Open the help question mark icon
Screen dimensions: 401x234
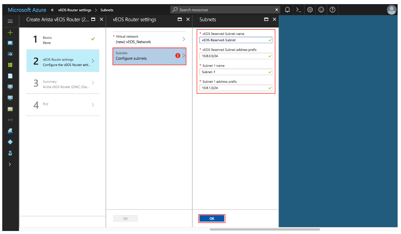(x=332, y=10)
